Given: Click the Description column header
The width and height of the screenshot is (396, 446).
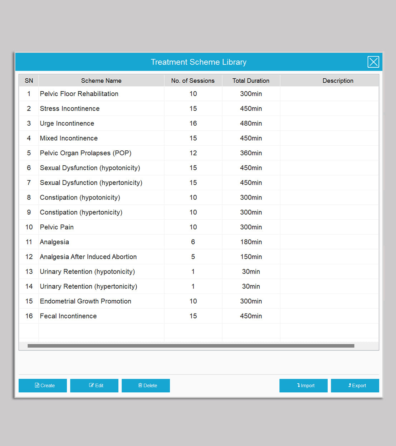Looking at the screenshot, I should pyautogui.click(x=338, y=81).
